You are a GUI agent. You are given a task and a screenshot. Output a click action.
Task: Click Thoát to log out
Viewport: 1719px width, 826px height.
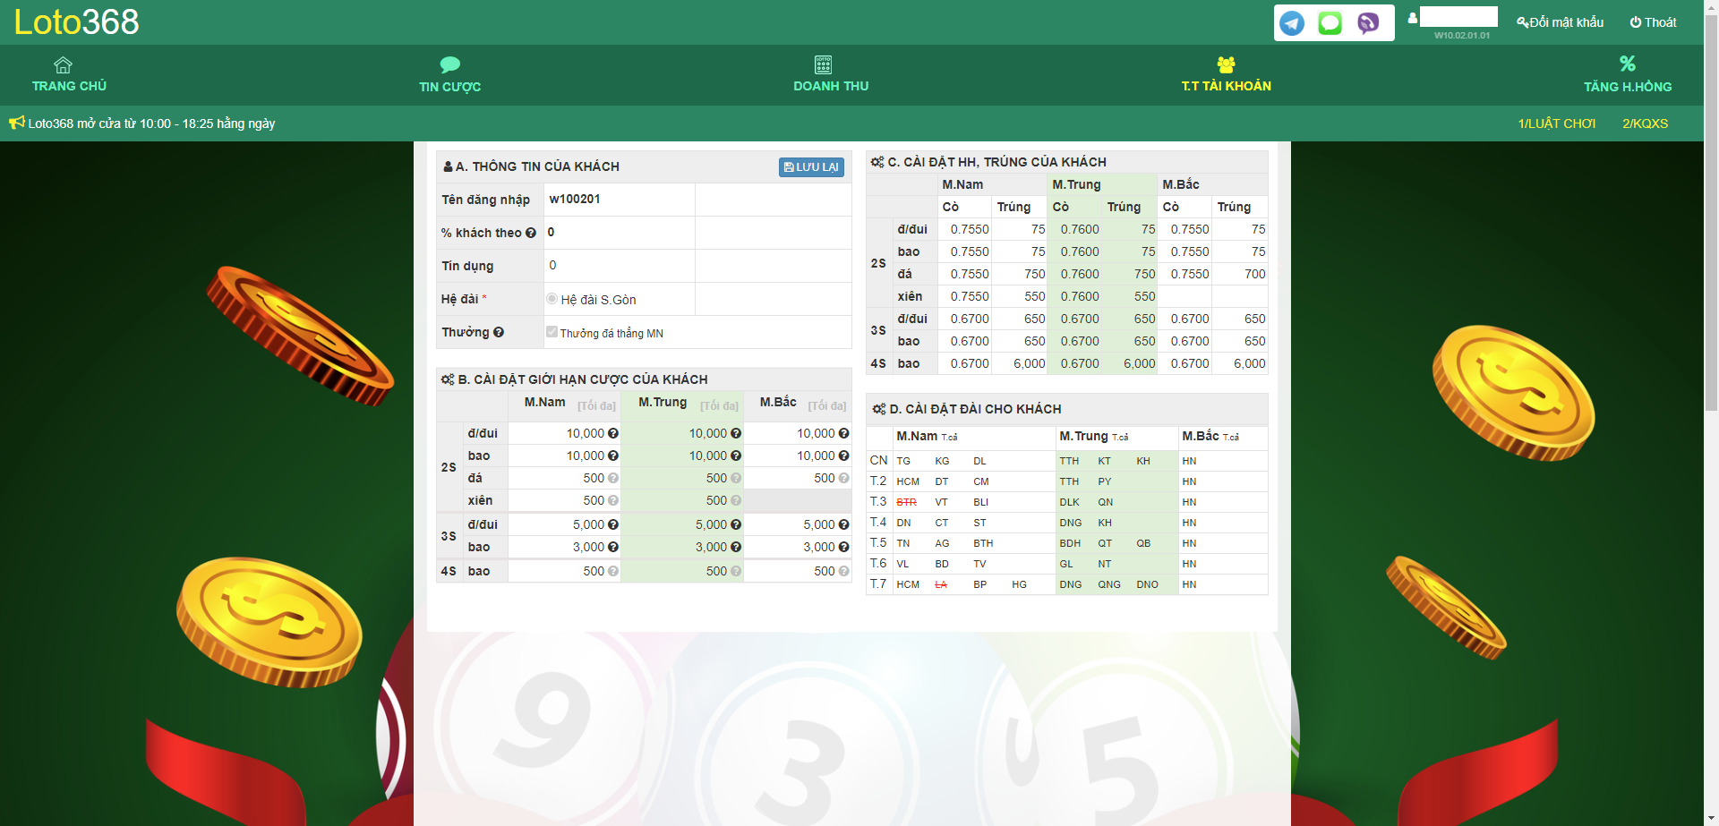1654,22
